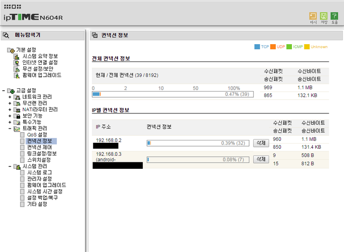This screenshot has width=344, height=252.
Task: Click the 무선랜 관리 folder icon
Action: tap(17, 103)
